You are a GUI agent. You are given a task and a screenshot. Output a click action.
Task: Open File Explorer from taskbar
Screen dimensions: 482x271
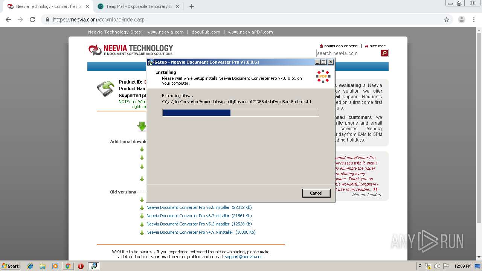(43, 266)
